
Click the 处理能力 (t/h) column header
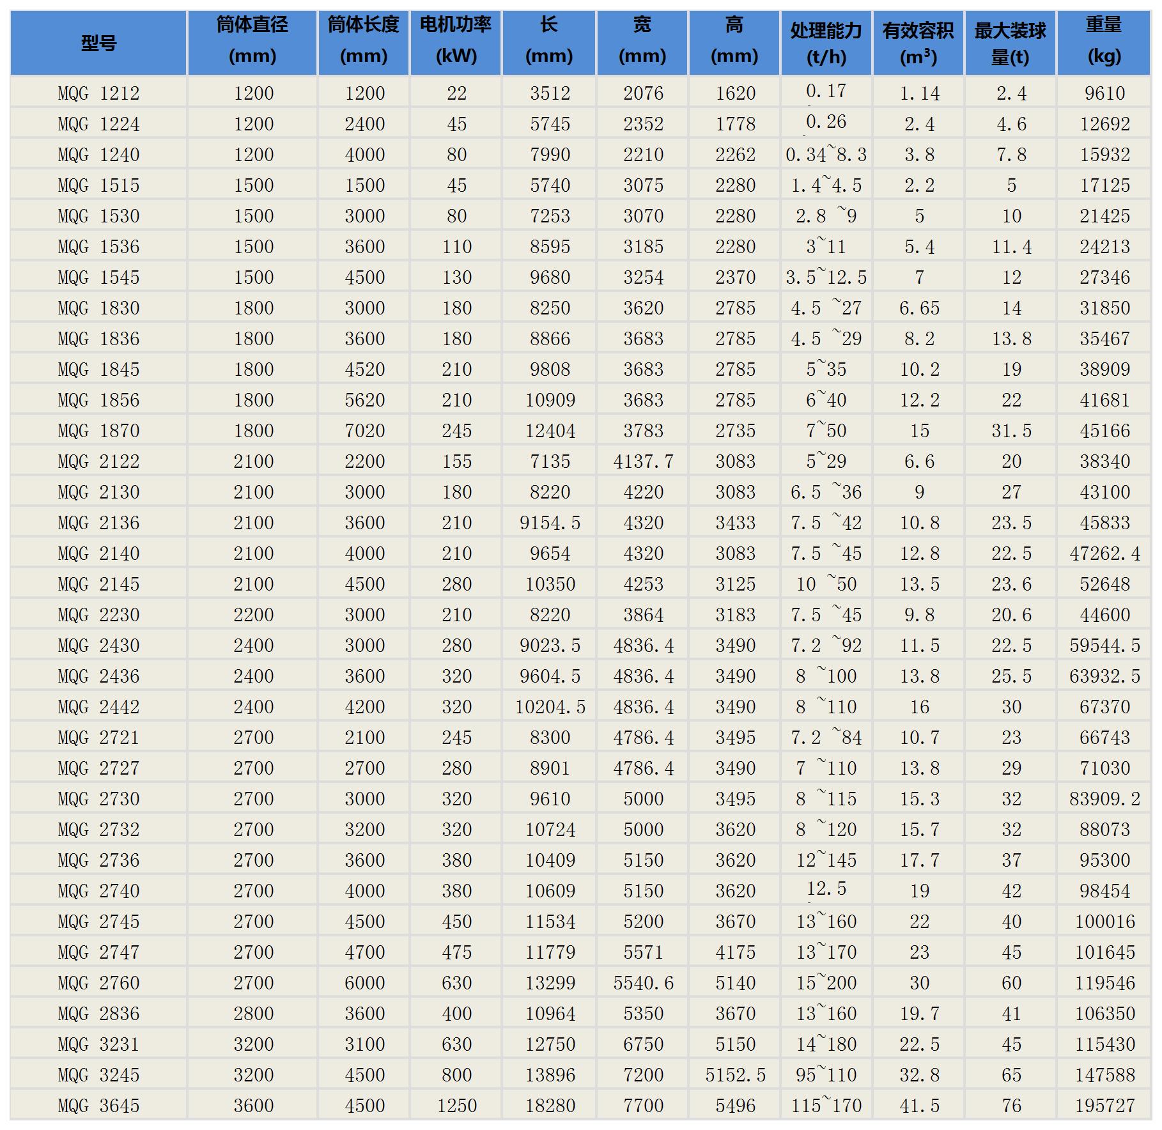tap(826, 43)
